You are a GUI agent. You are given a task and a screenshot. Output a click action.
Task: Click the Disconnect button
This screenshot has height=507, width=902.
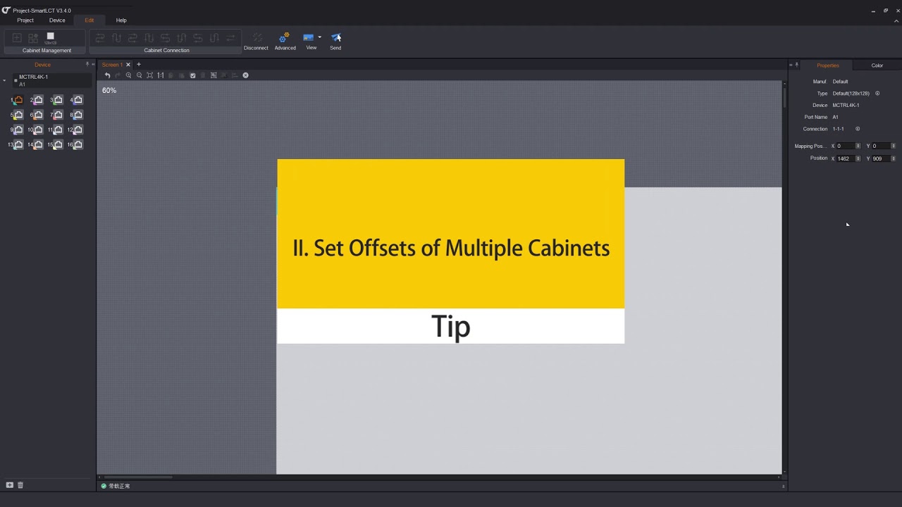click(257, 41)
